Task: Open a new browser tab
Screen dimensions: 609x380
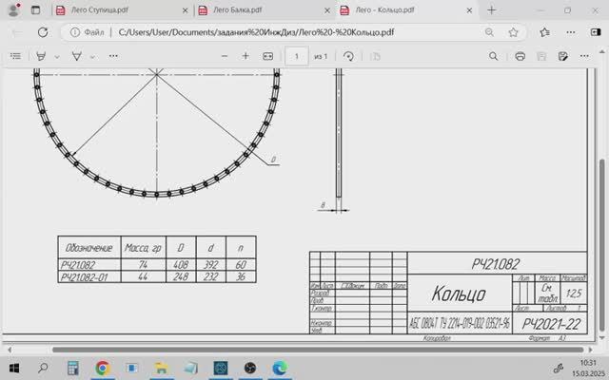Action: click(x=492, y=10)
